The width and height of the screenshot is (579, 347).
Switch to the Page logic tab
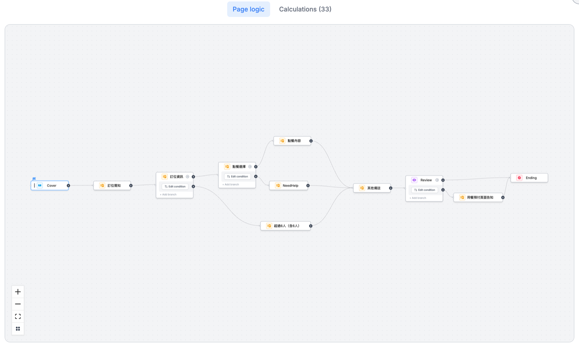click(x=249, y=9)
